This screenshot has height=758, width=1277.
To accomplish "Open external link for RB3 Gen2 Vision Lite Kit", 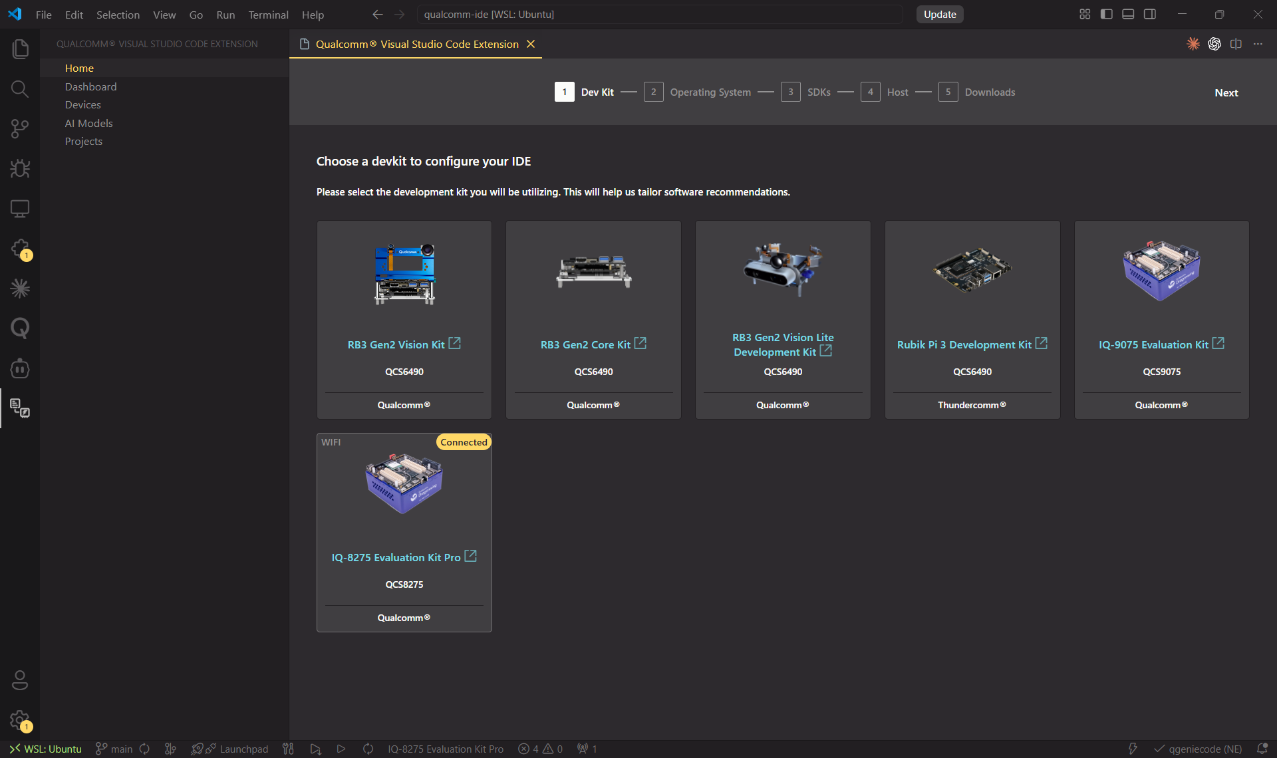I will tap(825, 350).
